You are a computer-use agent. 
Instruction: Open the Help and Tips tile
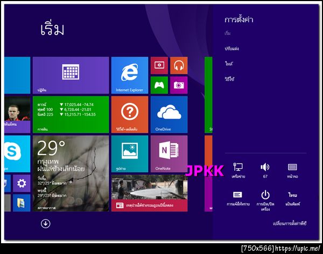[x=130, y=114]
